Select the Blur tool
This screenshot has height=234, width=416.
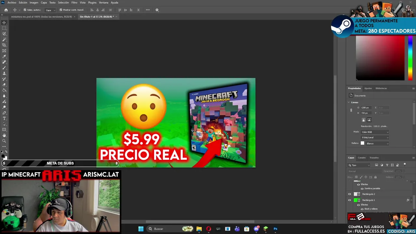pos(4,96)
